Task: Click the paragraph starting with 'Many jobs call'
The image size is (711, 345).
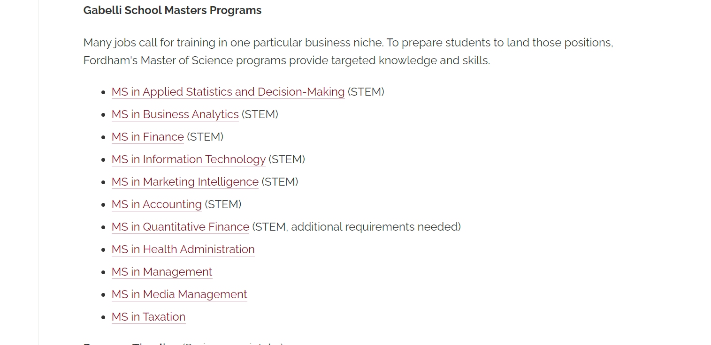Action: (348, 52)
